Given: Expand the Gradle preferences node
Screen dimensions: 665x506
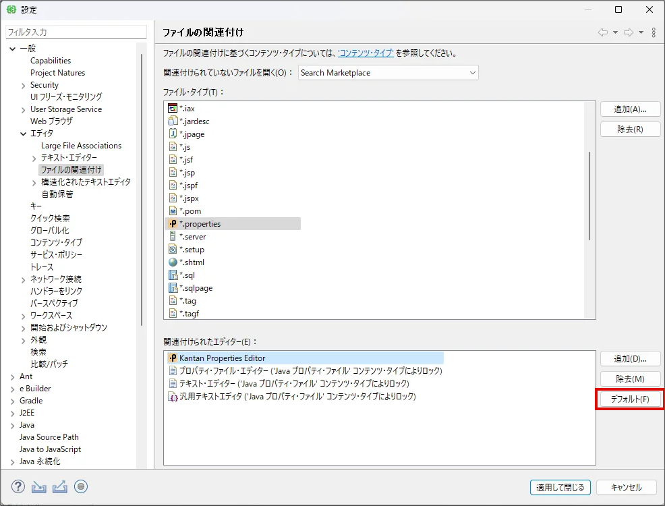Looking at the screenshot, I should pyautogui.click(x=13, y=401).
